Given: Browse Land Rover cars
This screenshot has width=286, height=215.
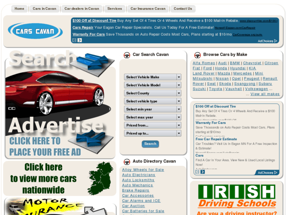Looking at the screenshot, I should (x=204, y=73).
